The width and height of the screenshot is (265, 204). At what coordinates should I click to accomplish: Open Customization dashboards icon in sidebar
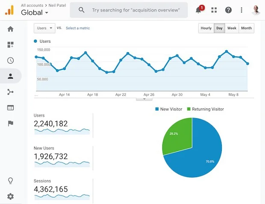coord(10,45)
